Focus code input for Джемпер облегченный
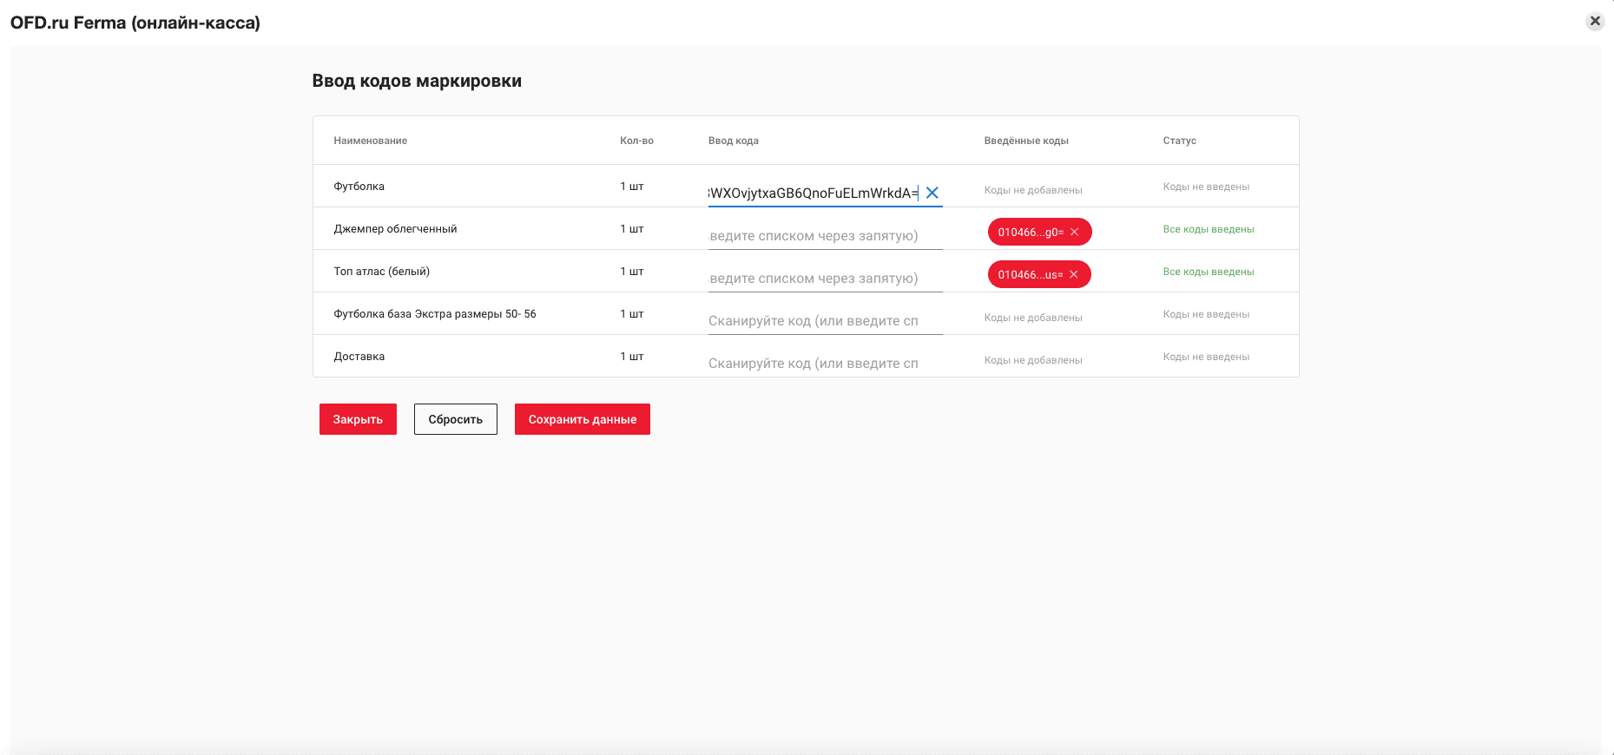Viewport: 1614px width, 755px height. tap(826, 235)
